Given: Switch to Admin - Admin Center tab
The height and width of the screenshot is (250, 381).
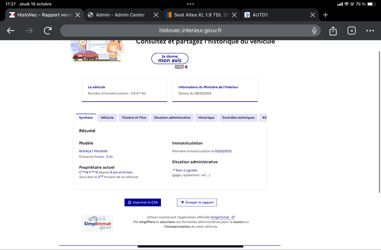Looking at the screenshot, I should pyautogui.click(x=120, y=15).
